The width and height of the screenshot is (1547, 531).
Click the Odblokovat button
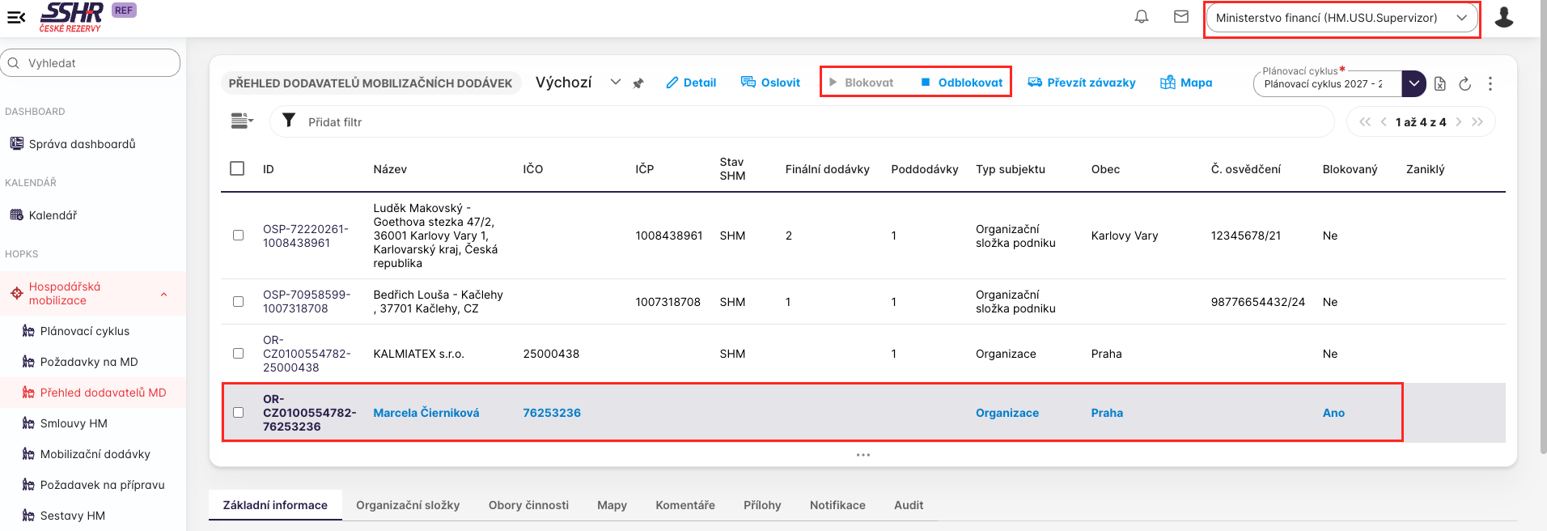[962, 83]
